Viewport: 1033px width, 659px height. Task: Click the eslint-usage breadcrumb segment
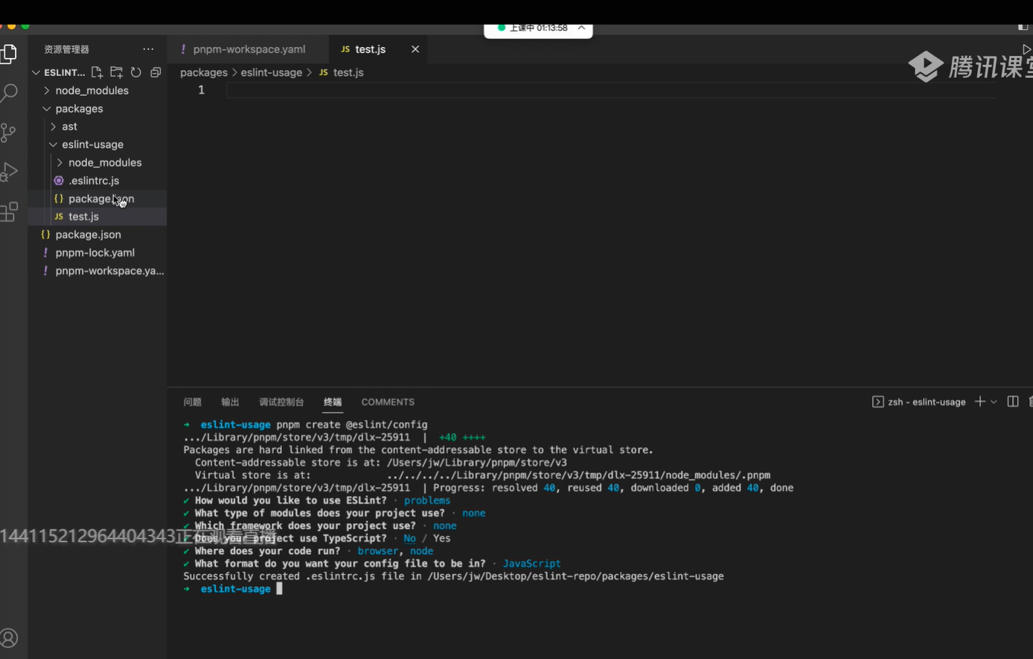[271, 72]
